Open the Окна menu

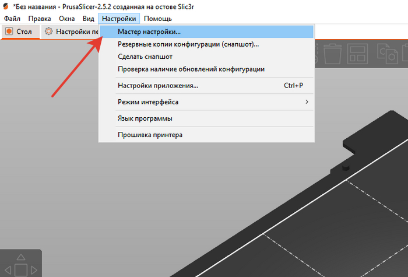pyautogui.click(x=67, y=19)
